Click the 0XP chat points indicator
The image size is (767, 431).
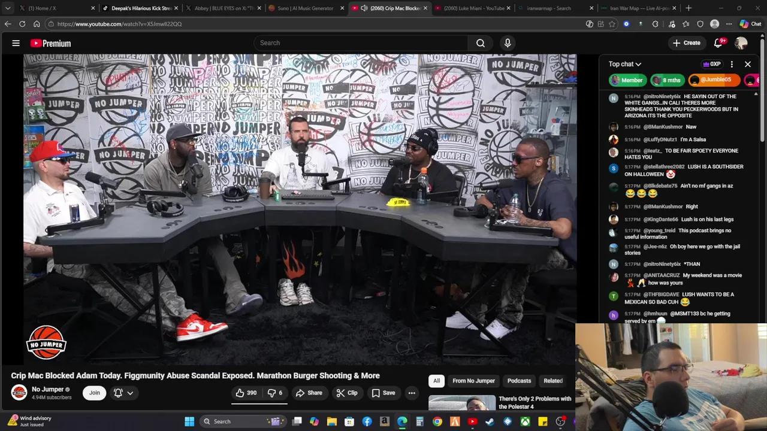point(711,64)
